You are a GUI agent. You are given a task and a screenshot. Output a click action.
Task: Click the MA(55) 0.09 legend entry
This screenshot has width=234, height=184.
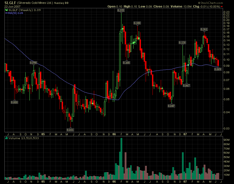pos(14,13)
